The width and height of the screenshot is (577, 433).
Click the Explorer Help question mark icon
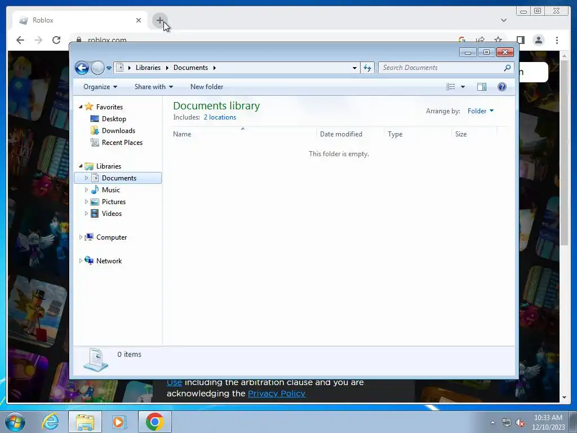[x=502, y=87]
